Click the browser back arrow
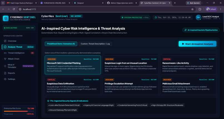Screen dimensions: 224x119 pyautogui.click(x=3, y=9)
